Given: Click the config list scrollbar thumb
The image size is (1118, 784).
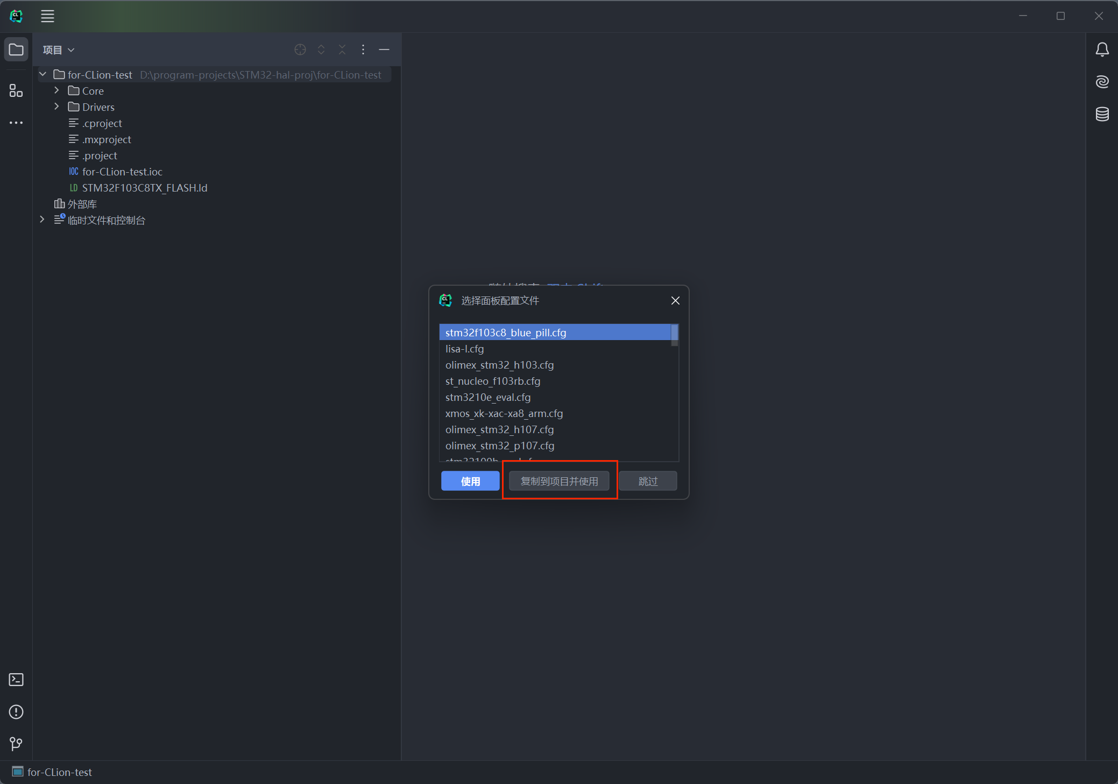Looking at the screenshot, I should (675, 335).
